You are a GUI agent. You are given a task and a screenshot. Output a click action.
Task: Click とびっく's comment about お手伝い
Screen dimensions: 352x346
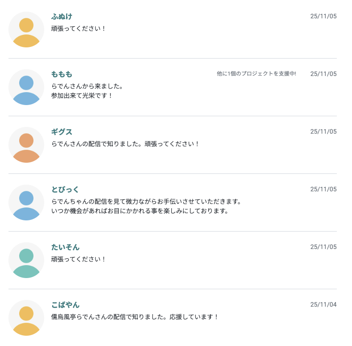tap(146, 202)
